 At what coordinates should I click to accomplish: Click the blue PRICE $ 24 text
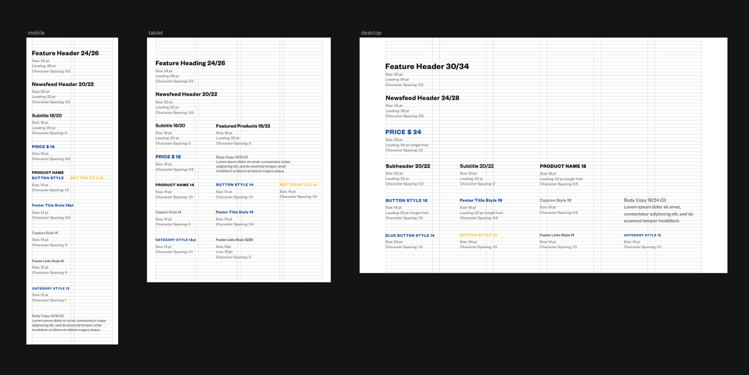tap(403, 132)
